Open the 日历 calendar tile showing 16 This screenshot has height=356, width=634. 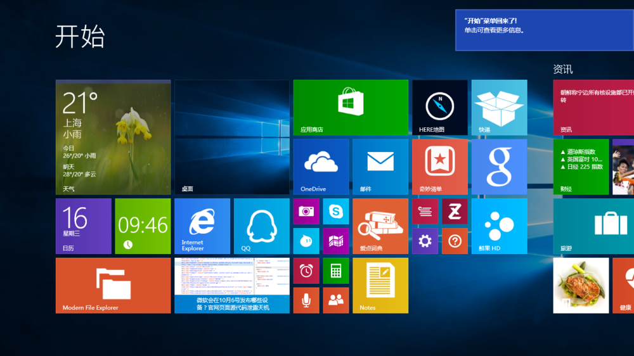(84, 226)
